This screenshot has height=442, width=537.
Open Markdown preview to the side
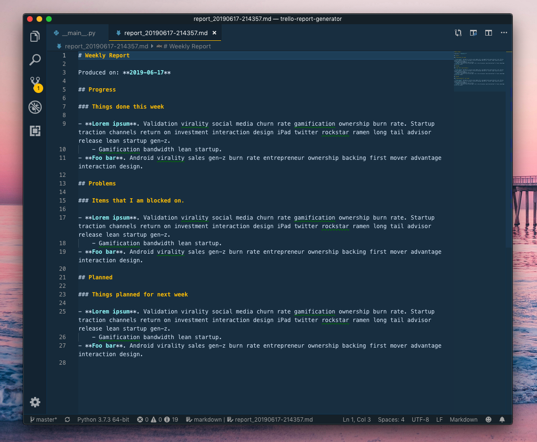coord(473,33)
